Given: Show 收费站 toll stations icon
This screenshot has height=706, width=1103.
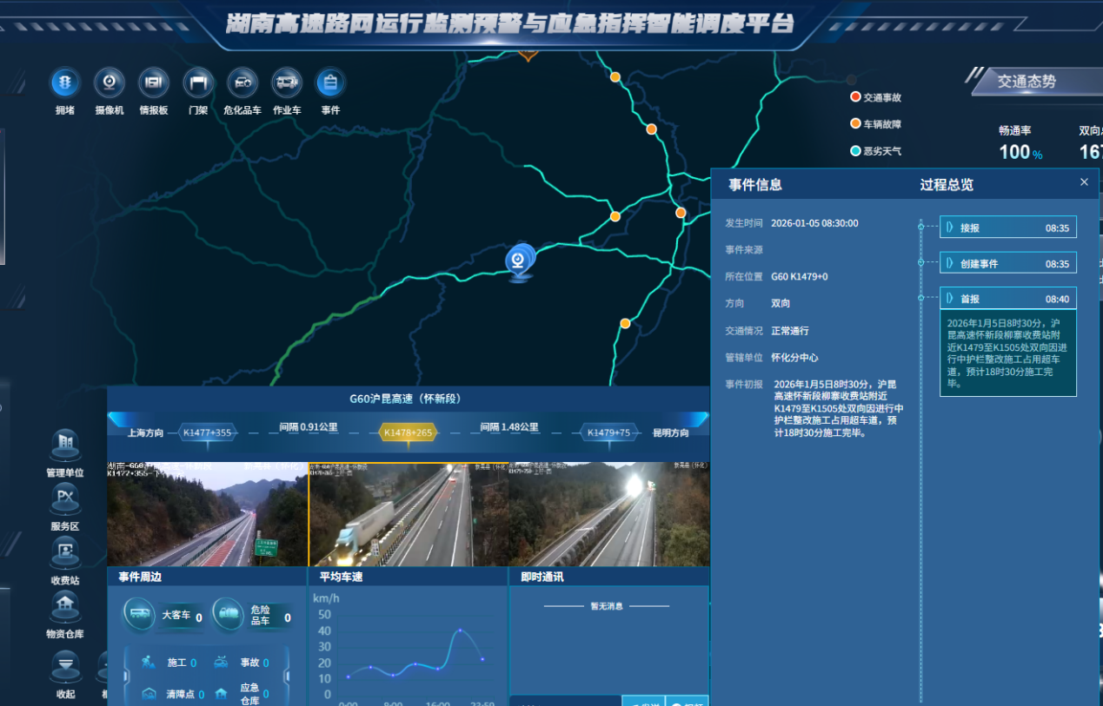Looking at the screenshot, I should point(65,552).
